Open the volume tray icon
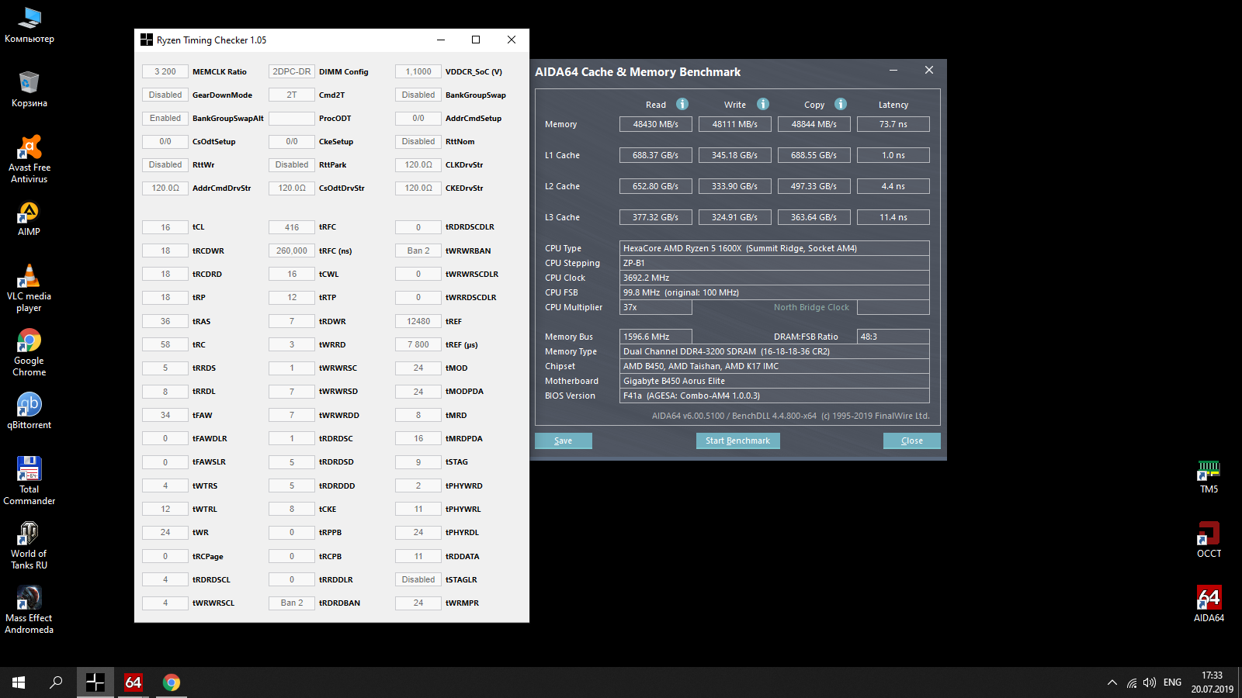 [x=1150, y=682]
